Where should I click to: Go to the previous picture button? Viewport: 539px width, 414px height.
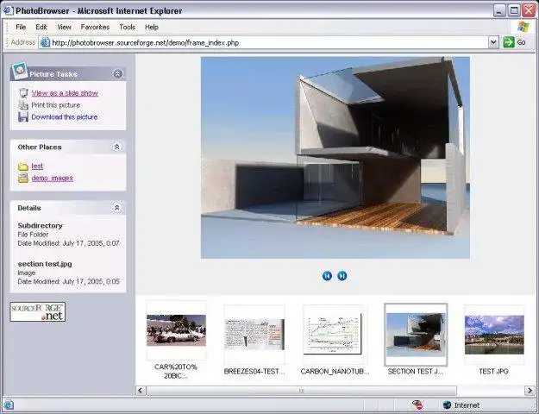327,276
